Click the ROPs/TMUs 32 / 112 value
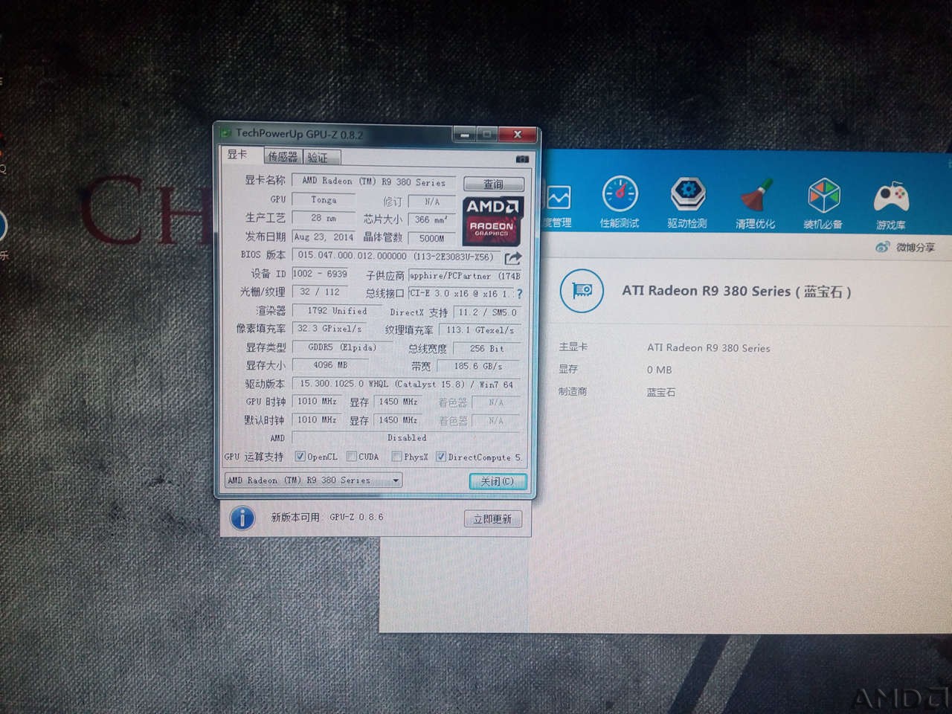 (x=321, y=292)
